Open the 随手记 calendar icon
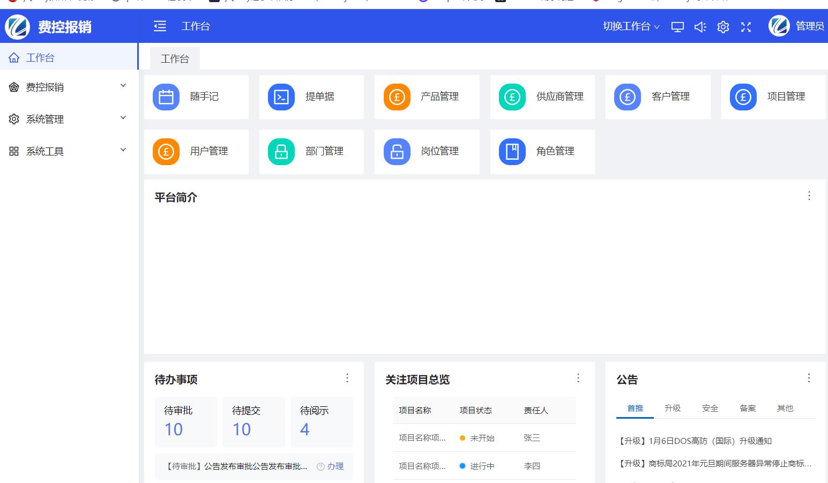Viewport: 828px width, 483px height. [x=166, y=97]
